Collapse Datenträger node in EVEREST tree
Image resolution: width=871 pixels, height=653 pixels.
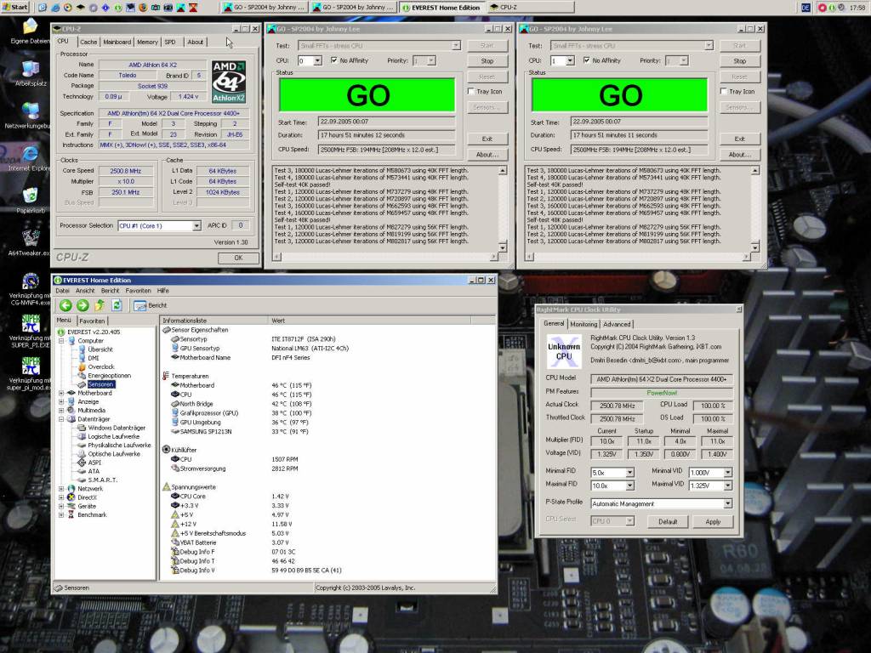(x=61, y=419)
